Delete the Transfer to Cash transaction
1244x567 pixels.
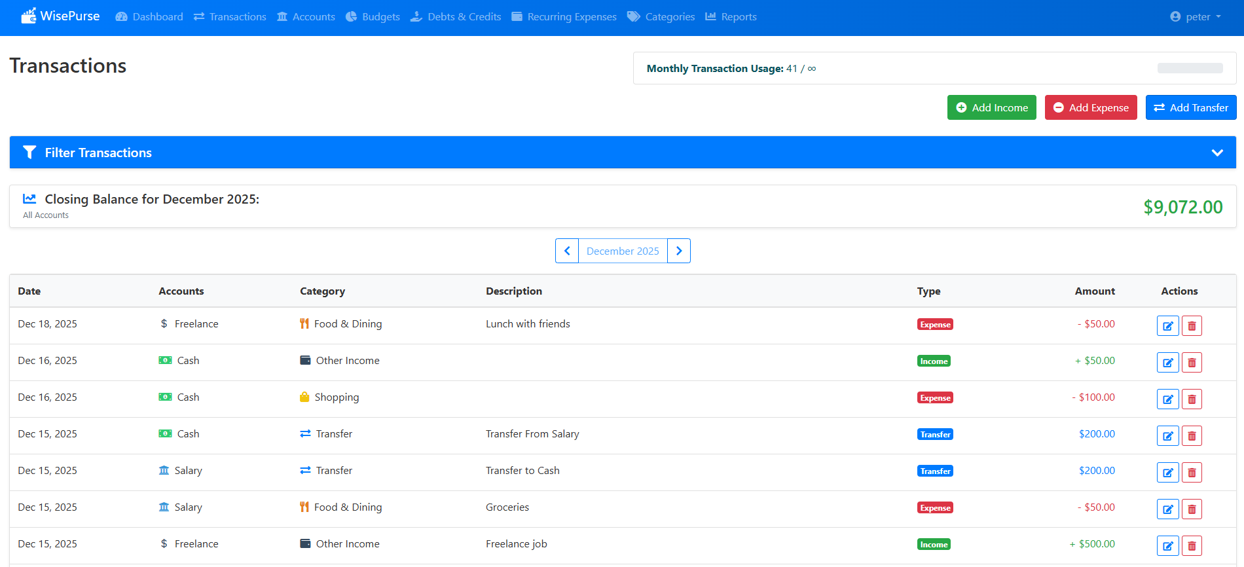click(1192, 472)
